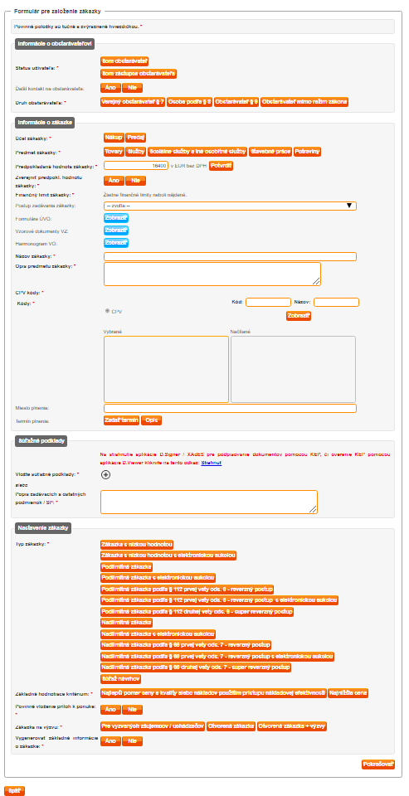409x796 pixels.
Task: Choose type Zákazka s nízkou hodnotou
Action: [x=138, y=544]
